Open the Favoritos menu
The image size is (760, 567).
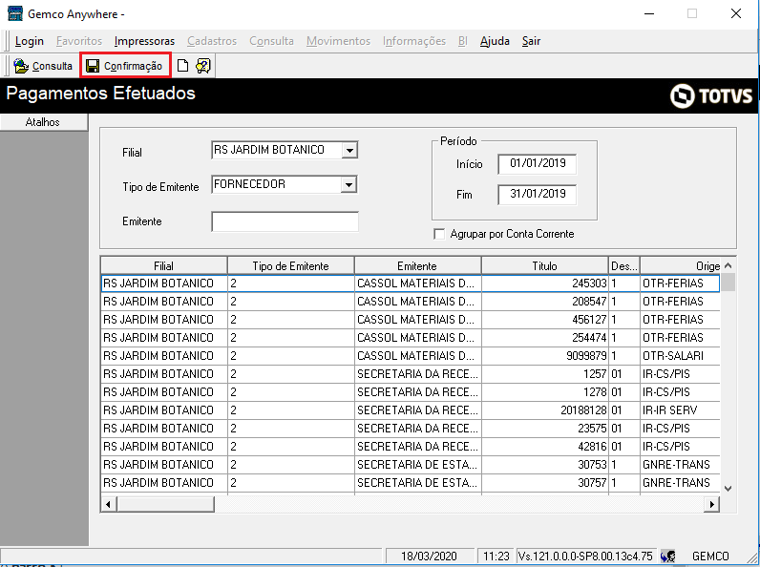(79, 41)
